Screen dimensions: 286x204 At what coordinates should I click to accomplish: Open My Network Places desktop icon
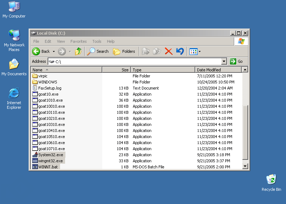[x=14, y=35]
